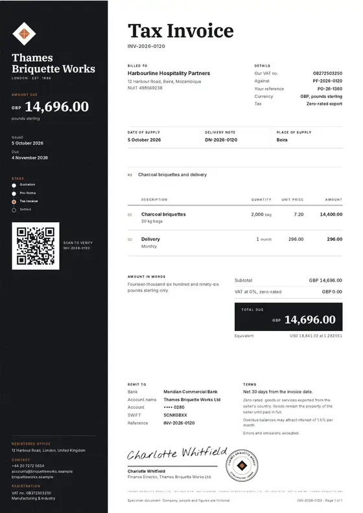The width and height of the screenshot is (363, 513).
Task: Click 'Manufacturing & industry' text
Action: [x=34, y=499]
